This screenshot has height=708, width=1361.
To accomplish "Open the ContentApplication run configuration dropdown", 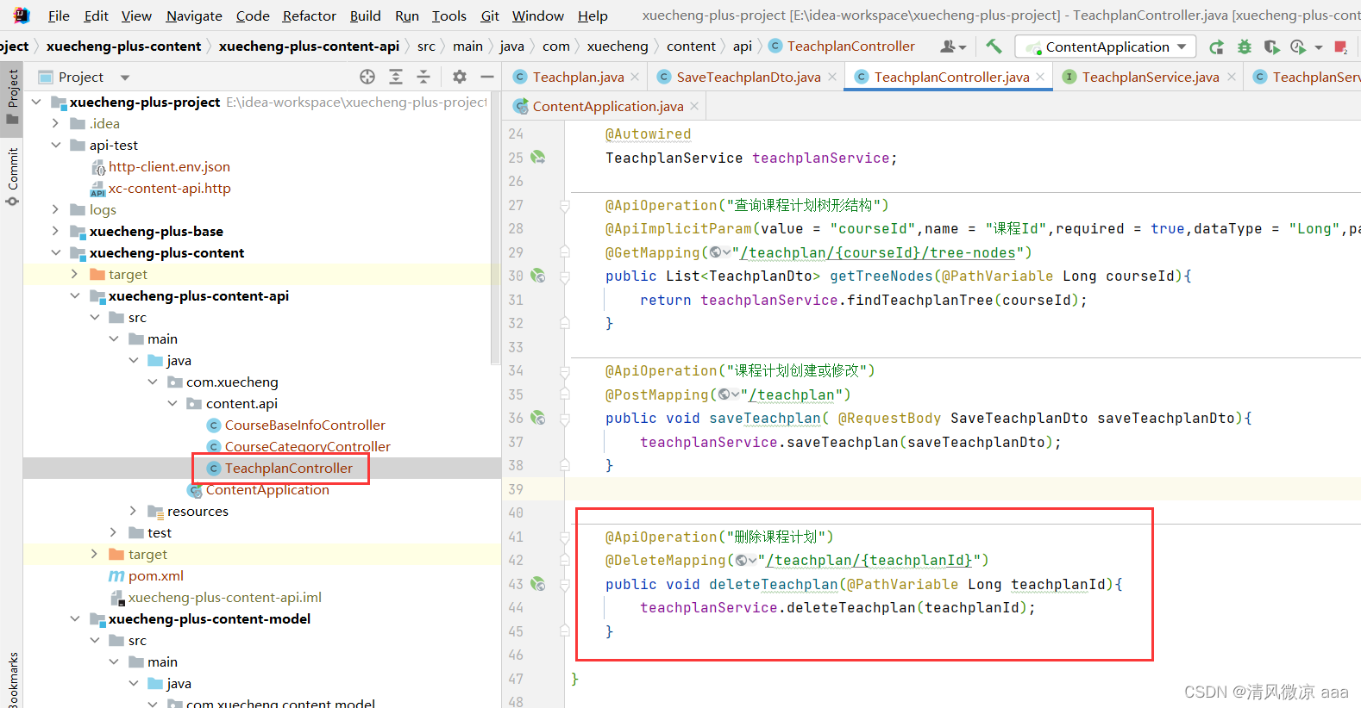I will [1107, 47].
